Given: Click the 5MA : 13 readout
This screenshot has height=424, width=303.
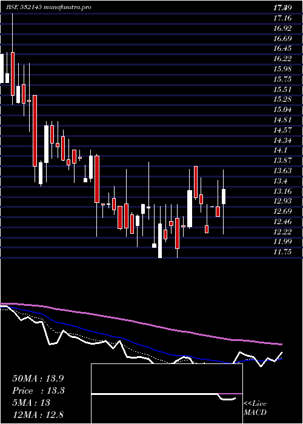Looking at the screenshot, I should 32,403.
